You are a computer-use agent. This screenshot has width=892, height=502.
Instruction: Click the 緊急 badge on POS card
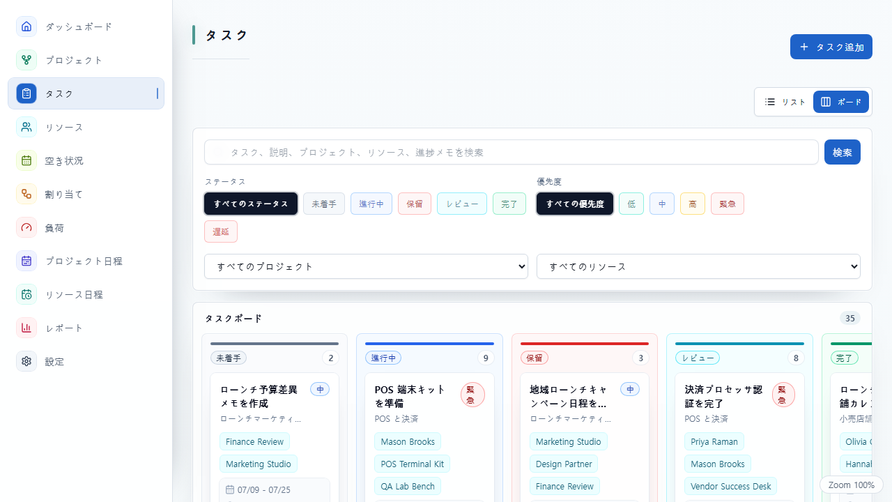pyautogui.click(x=472, y=395)
